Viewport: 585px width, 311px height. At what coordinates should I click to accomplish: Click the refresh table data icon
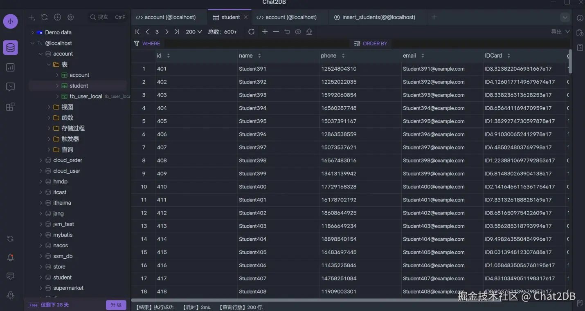coord(251,32)
